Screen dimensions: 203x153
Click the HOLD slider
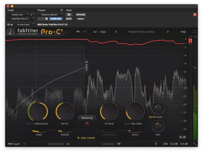[x=135, y=131]
